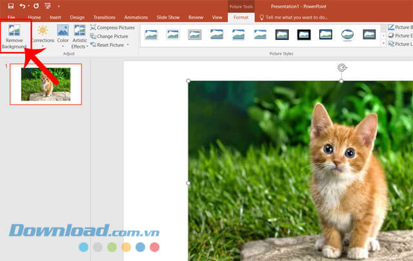The image size is (413, 261).
Task: Expand the Reset Picture dropdown arrow
Action: (128, 45)
